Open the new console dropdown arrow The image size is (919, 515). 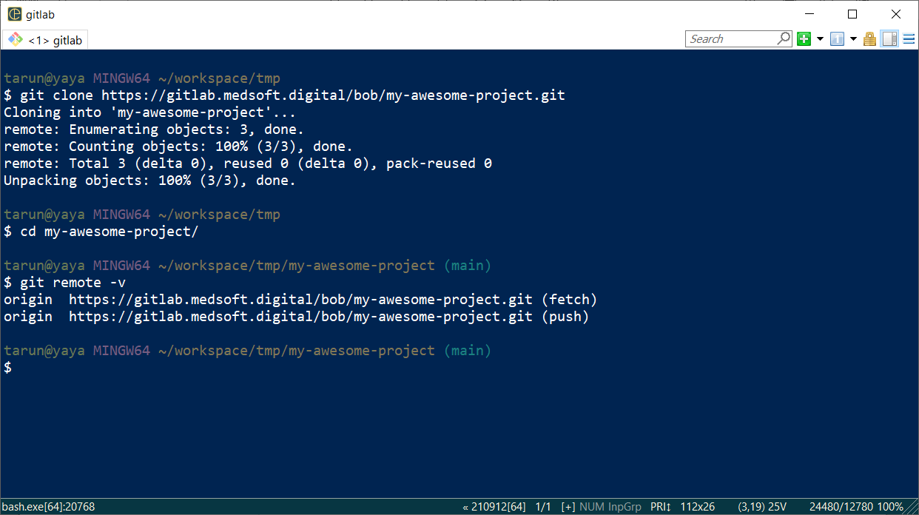820,39
